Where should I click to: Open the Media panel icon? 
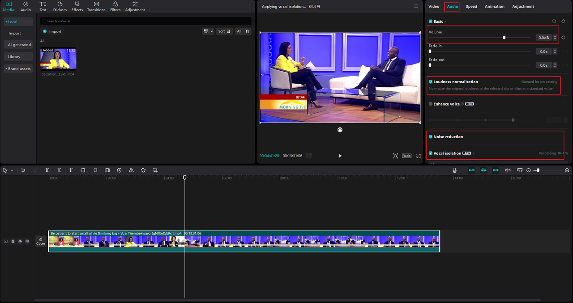click(x=9, y=6)
